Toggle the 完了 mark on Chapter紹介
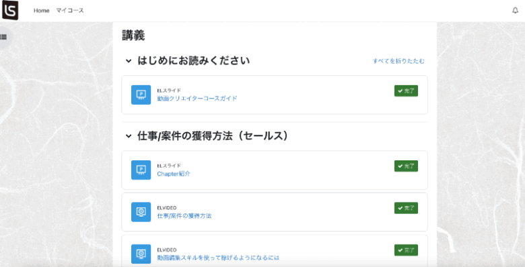The width and height of the screenshot is (525, 267). [406, 166]
